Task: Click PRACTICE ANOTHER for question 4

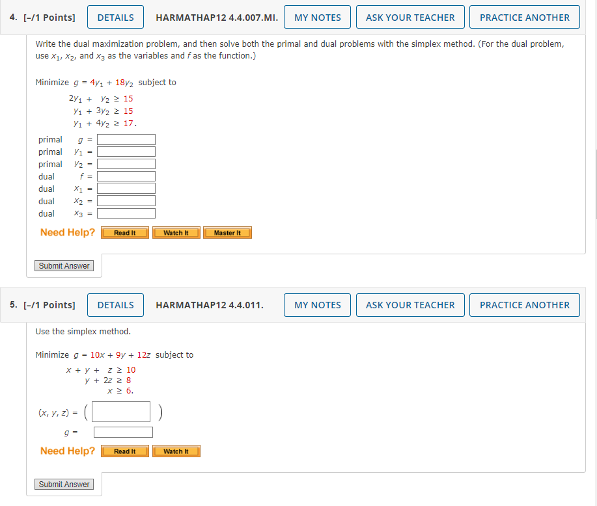Action: tap(524, 17)
